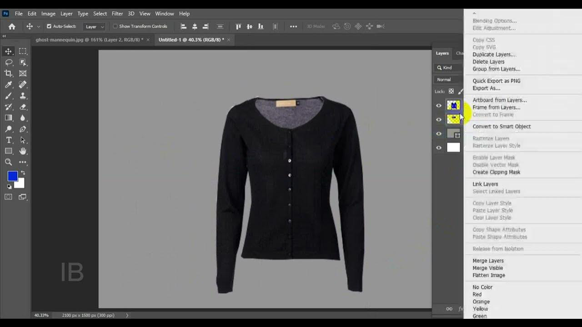Open the Filter menu
Viewport: 582px width, 327px height.
117,14
